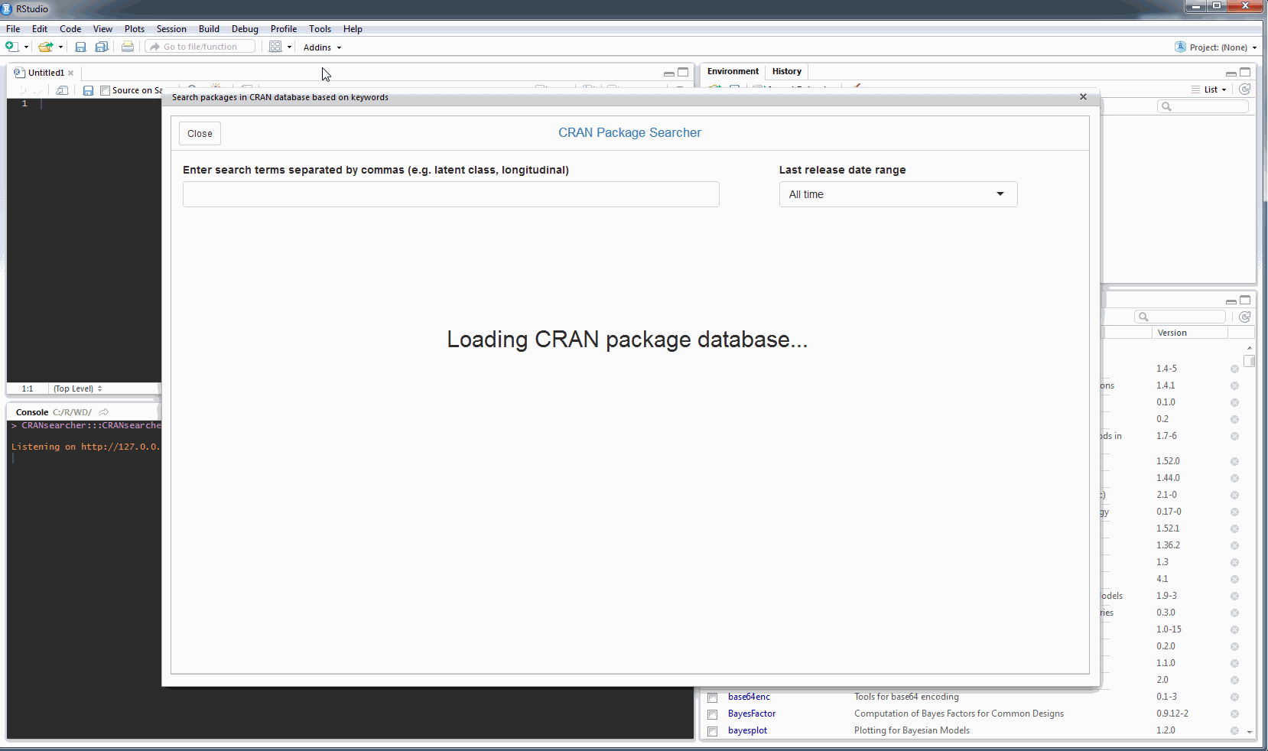
Task: Click the Environment pane search field
Action: coord(1203,106)
